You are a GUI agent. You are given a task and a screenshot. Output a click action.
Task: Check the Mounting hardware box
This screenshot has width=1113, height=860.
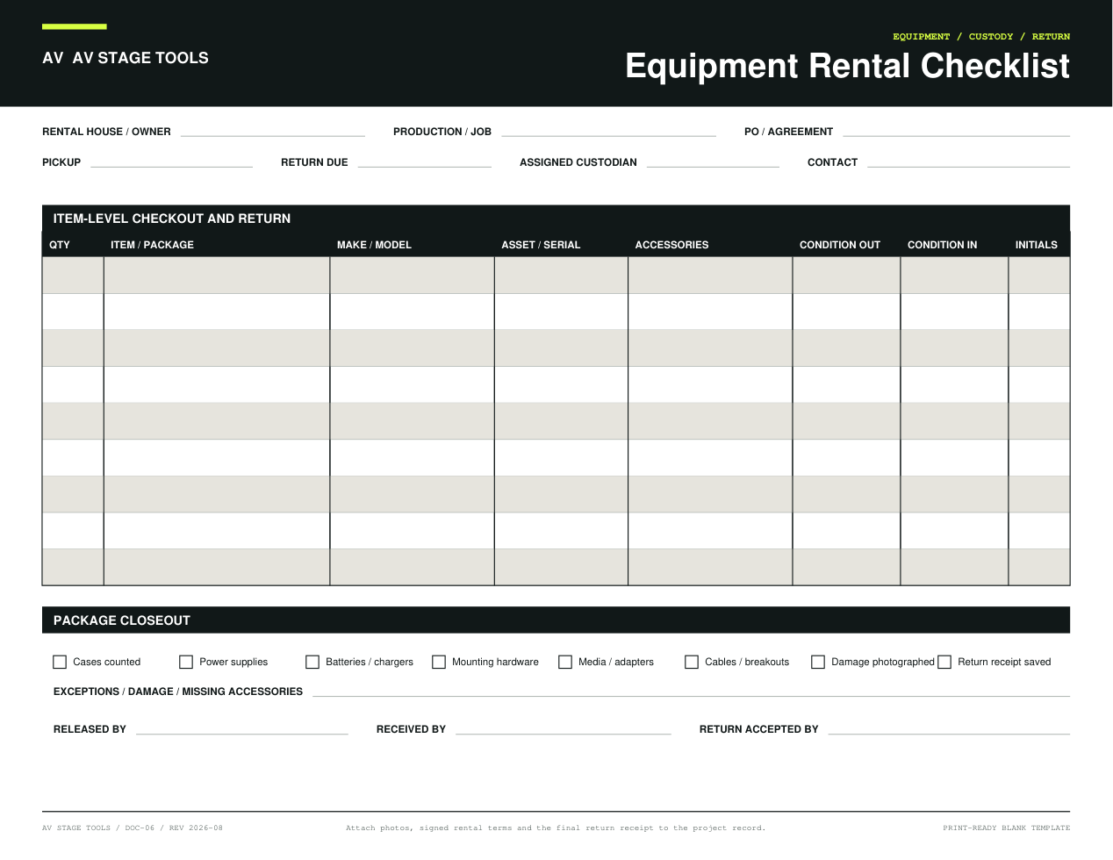click(439, 662)
